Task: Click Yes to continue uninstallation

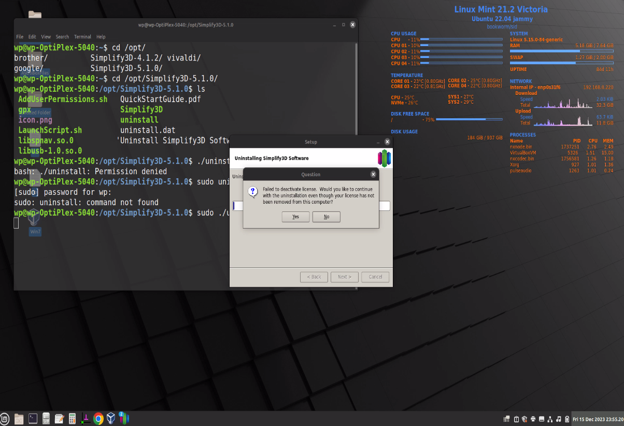Action: coord(295,217)
